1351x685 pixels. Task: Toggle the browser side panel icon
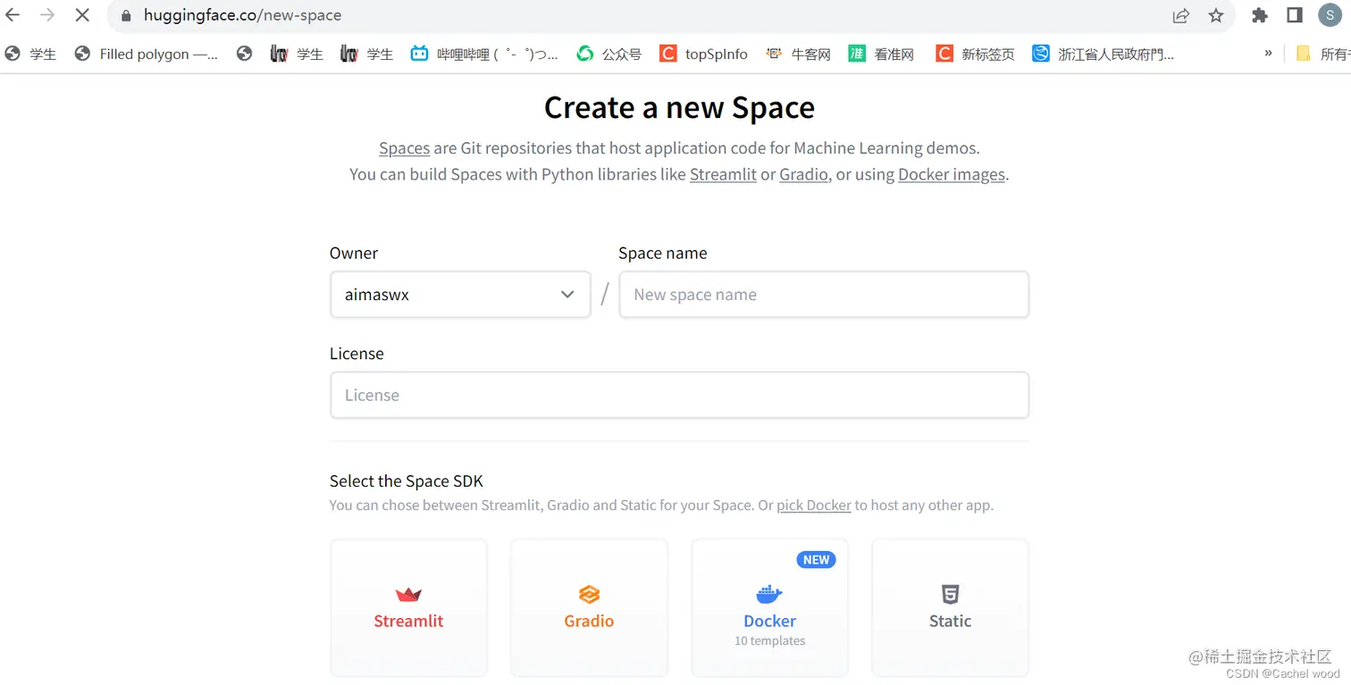pyautogui.click(x=1295, y=15)
